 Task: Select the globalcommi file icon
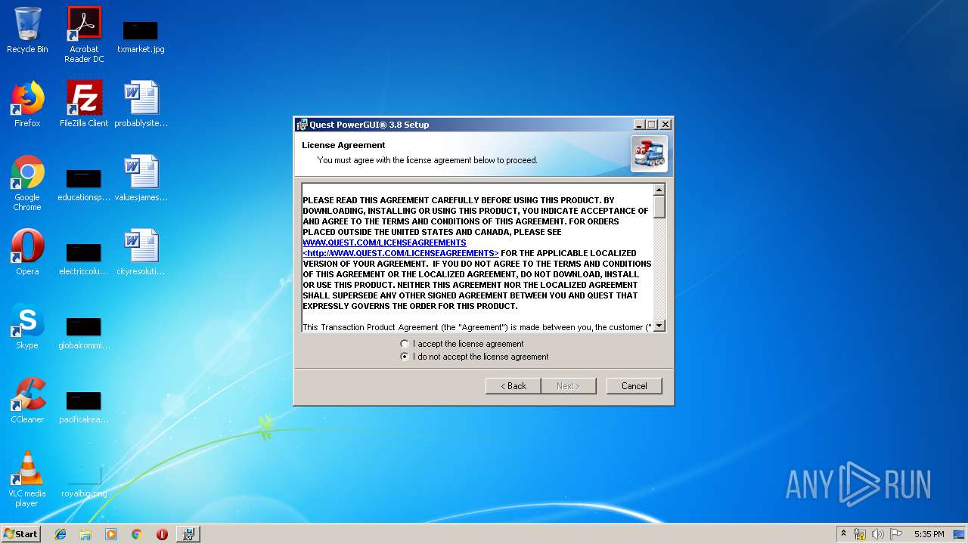(84, 333)
